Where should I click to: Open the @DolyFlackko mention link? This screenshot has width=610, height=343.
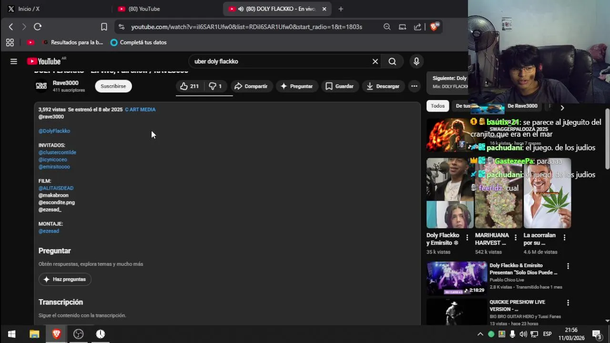54,131
